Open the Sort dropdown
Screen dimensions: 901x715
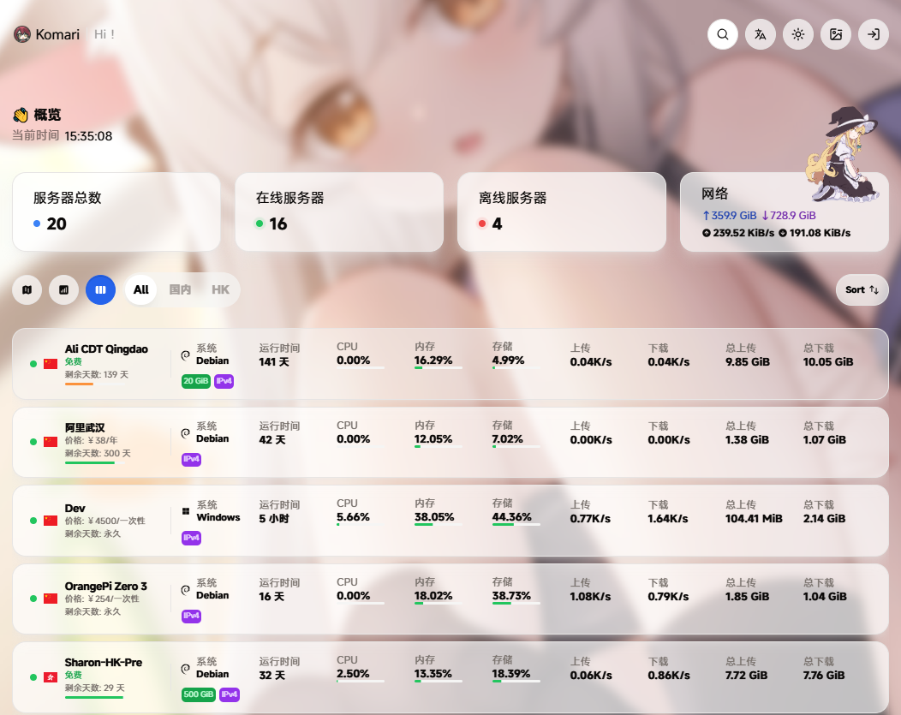coord(862,290)
